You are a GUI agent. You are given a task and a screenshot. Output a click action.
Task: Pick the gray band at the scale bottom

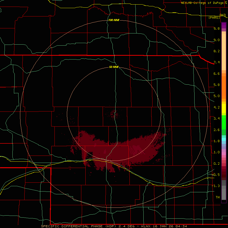(x=224, y=190)
